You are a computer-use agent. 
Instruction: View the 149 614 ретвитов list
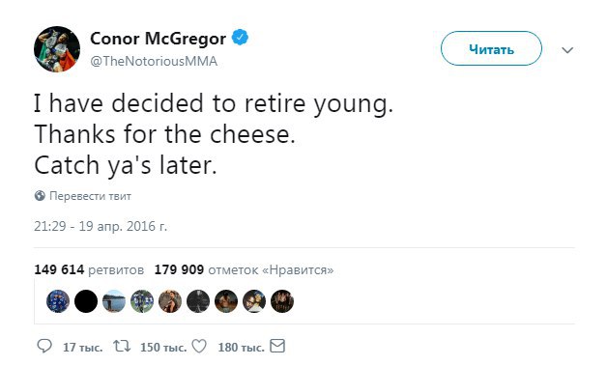coord(89,269)
